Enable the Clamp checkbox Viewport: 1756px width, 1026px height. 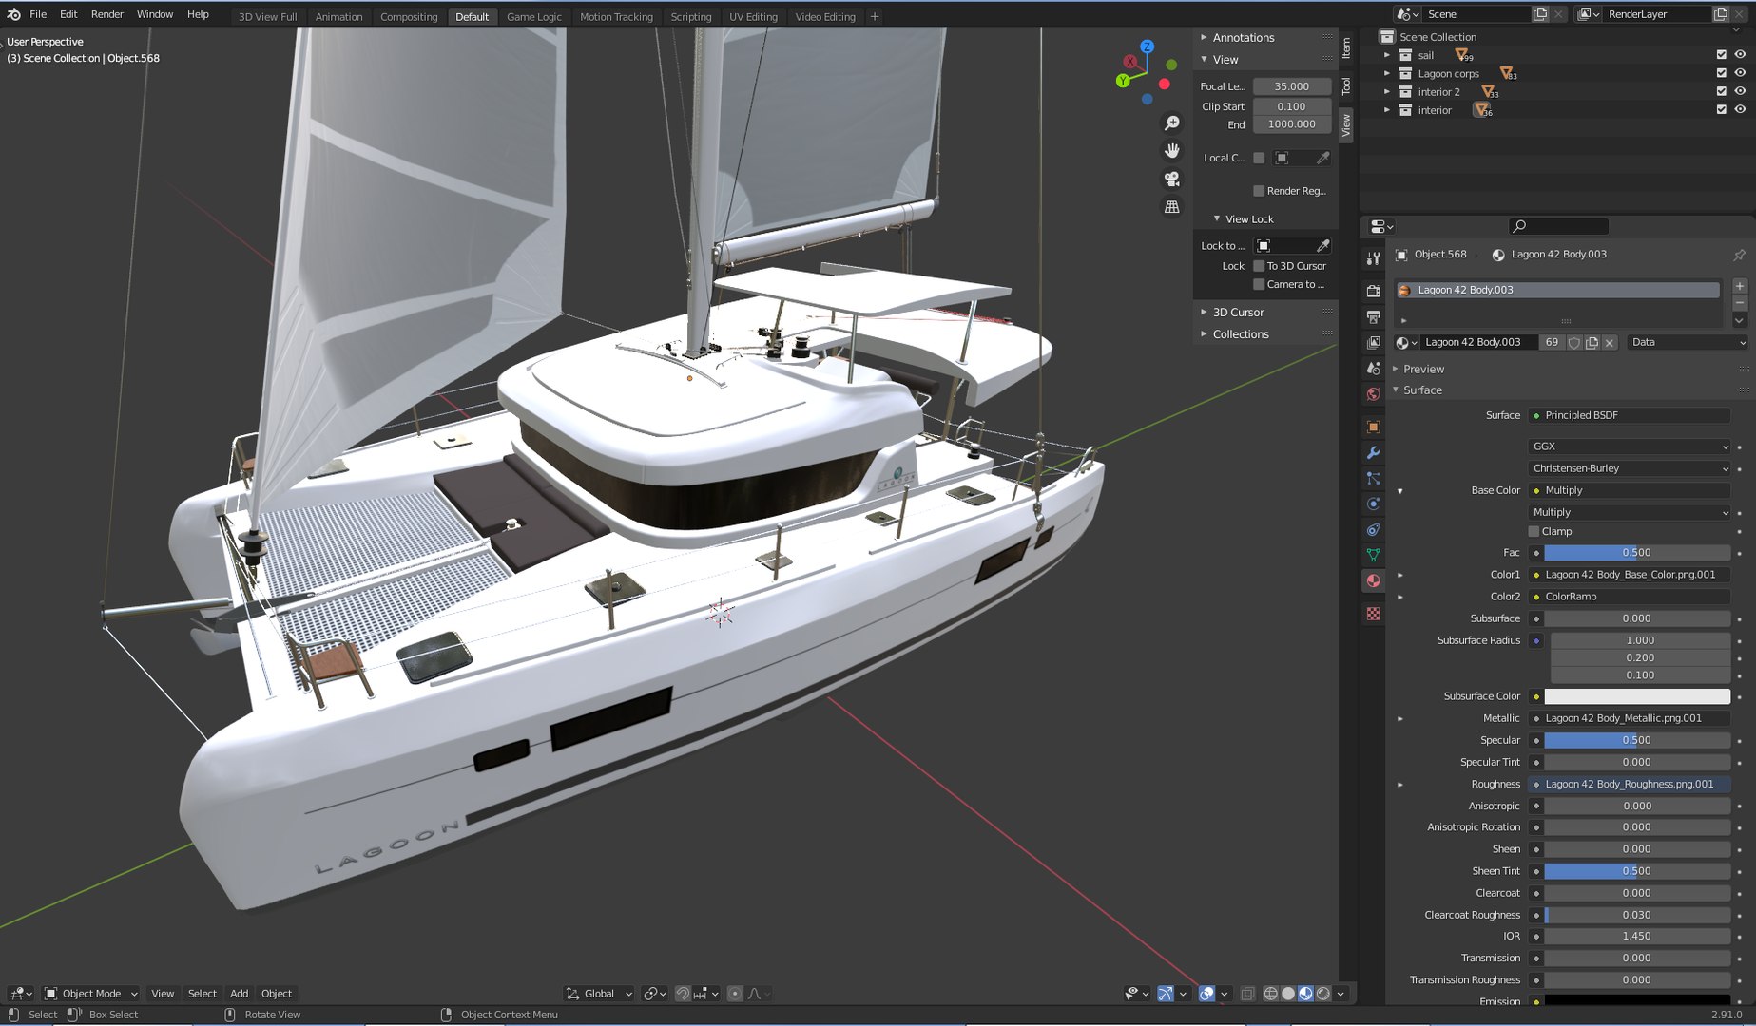(1534, 531)
